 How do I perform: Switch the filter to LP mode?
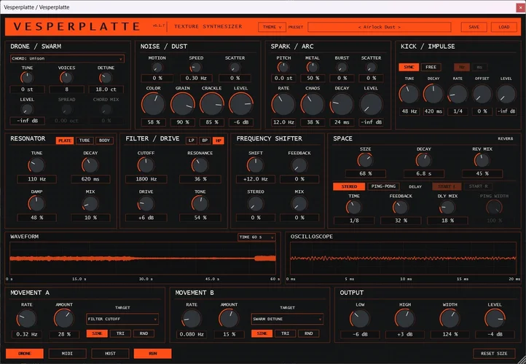point(191,141)
